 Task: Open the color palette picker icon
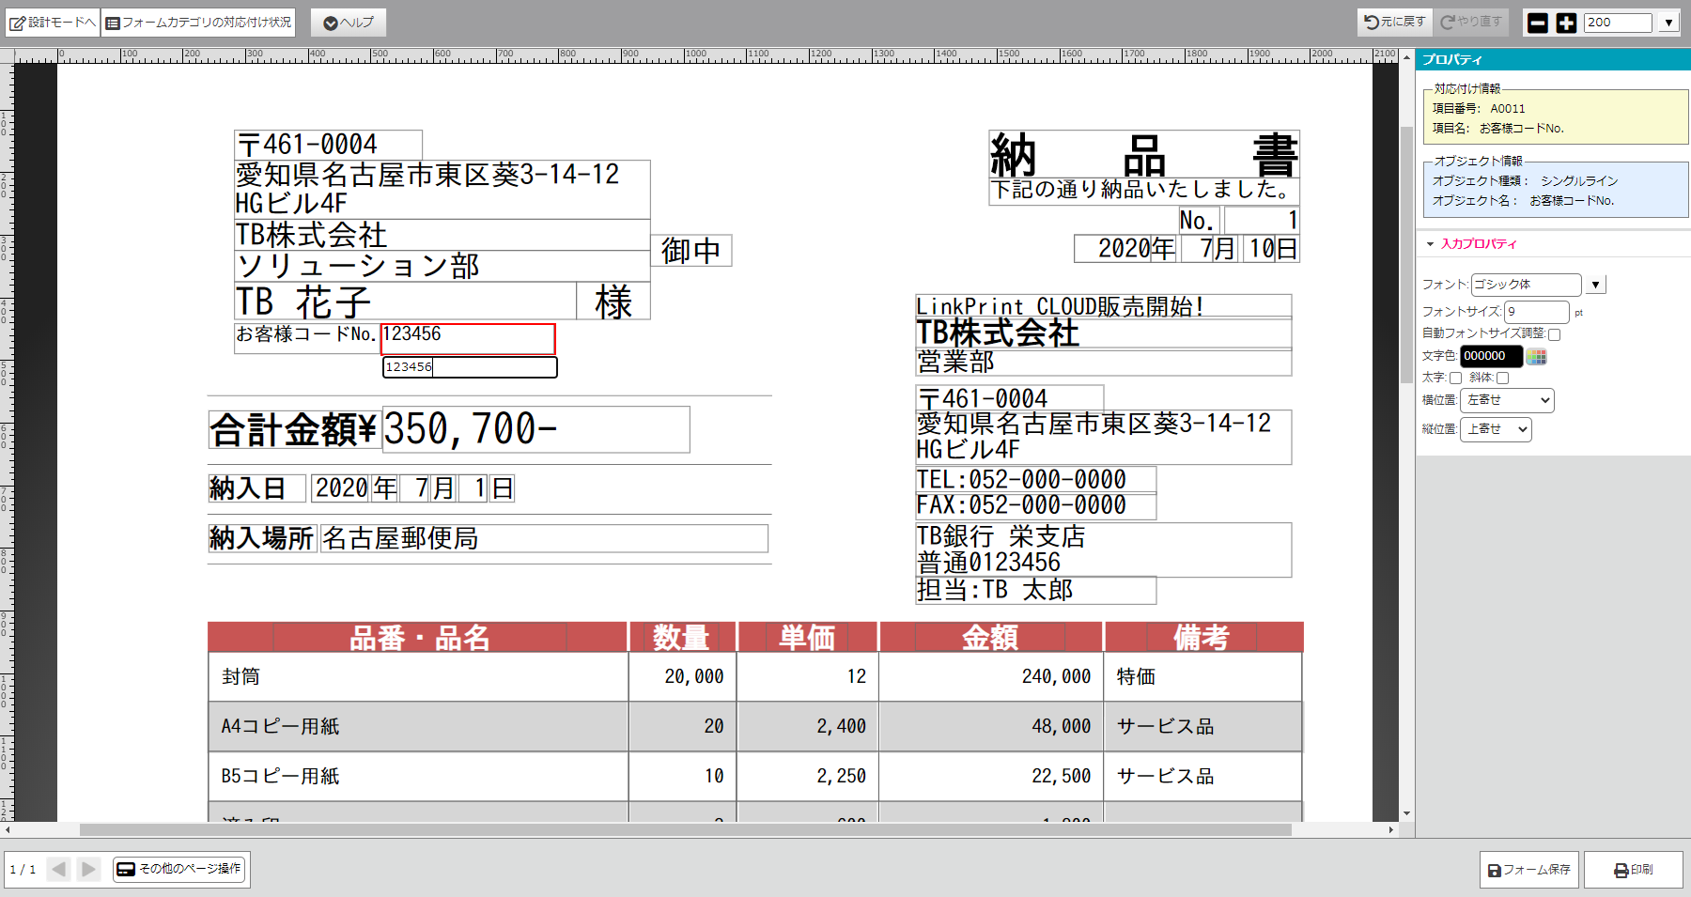(1536, 357)
